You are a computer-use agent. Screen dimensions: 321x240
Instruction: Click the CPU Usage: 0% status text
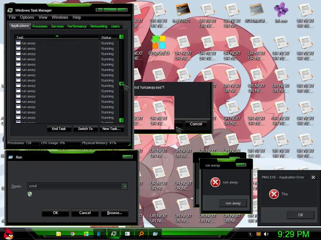(53, 143)
